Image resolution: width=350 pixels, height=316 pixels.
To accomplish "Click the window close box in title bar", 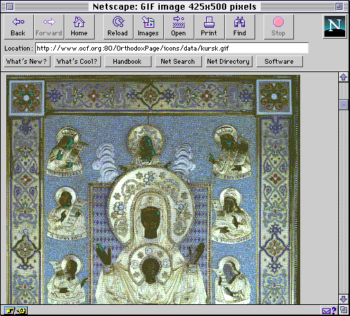I will [10, 7].
